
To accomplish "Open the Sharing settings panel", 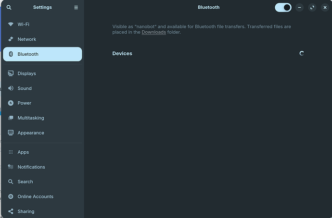I will tap(26, 211).
